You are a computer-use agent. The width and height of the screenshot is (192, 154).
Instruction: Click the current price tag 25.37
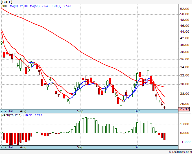[184, 109]
